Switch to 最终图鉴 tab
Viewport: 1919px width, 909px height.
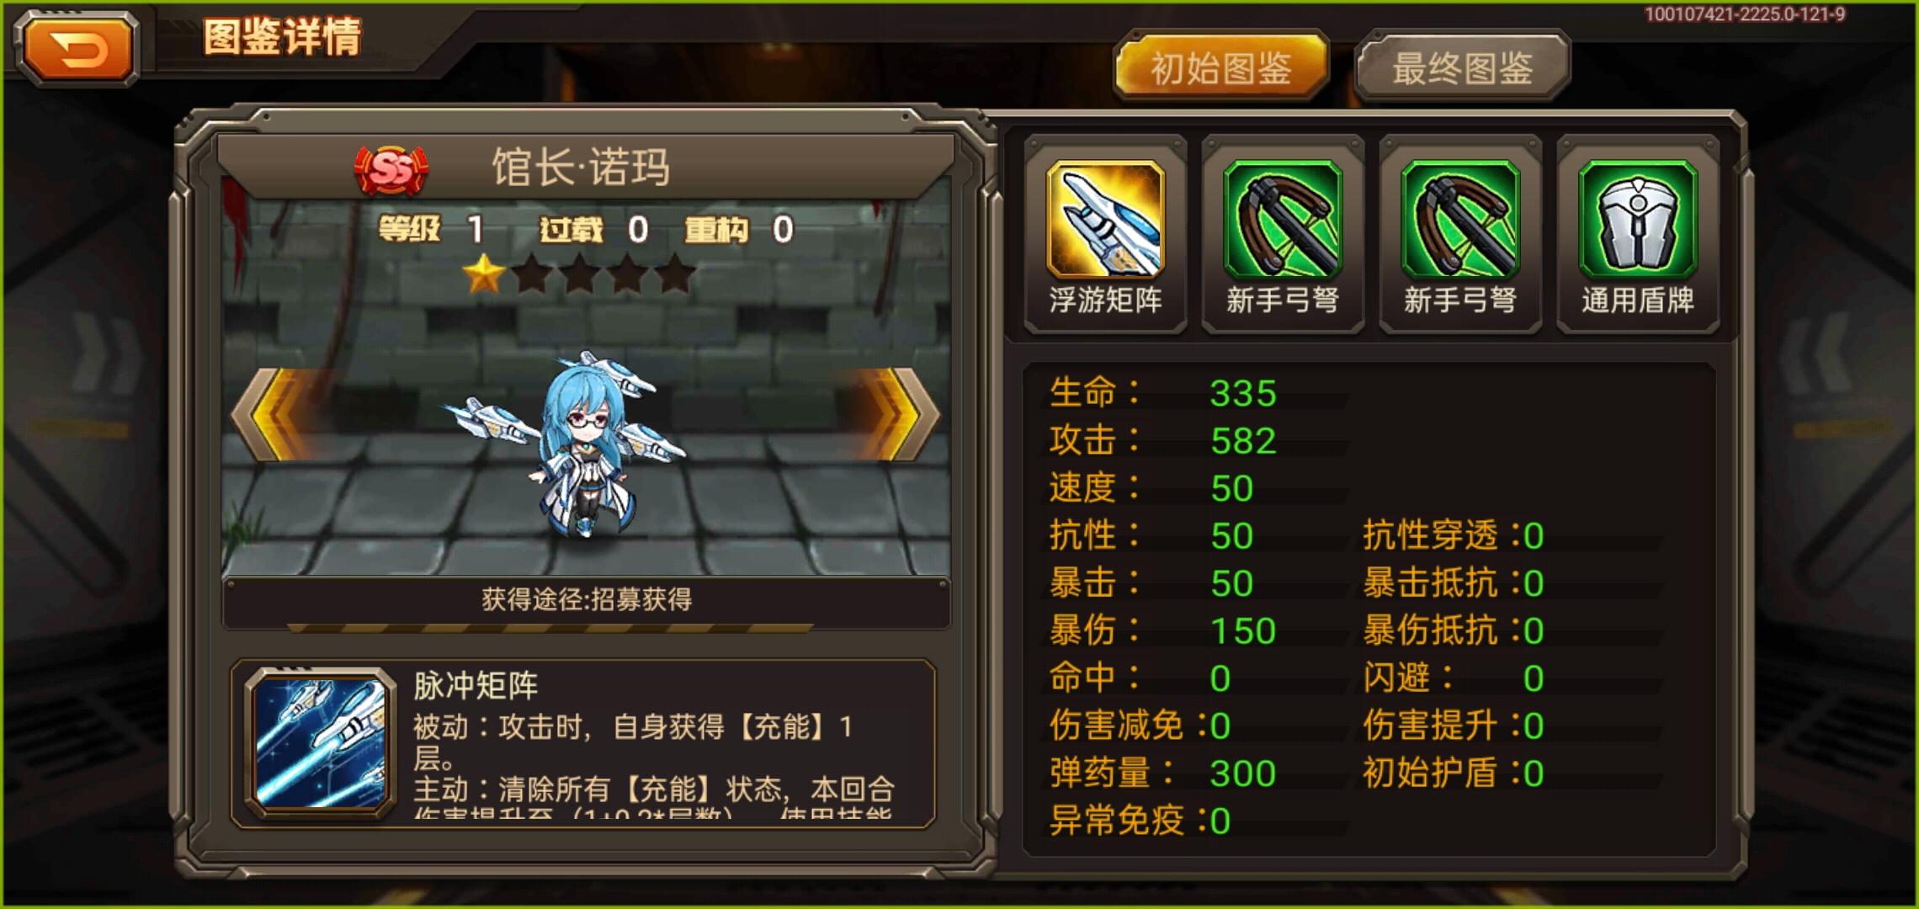tap(1463, 67)
